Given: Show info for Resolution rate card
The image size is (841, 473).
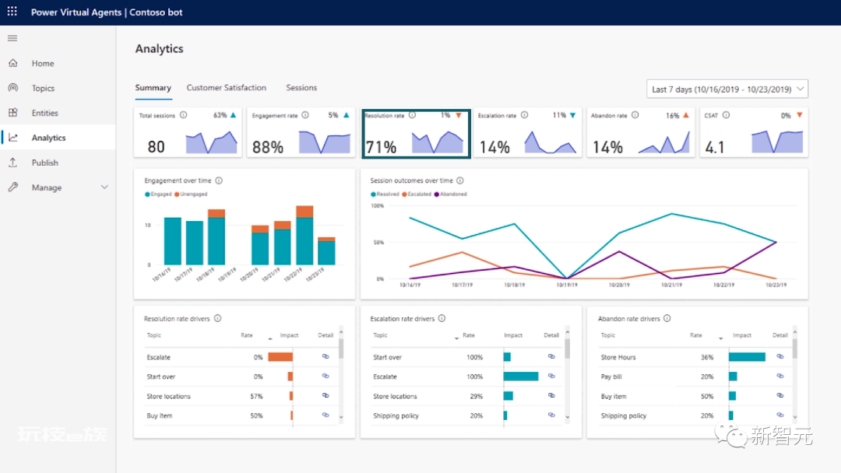Looking at the screenshot, I should (x=413, y=115).
